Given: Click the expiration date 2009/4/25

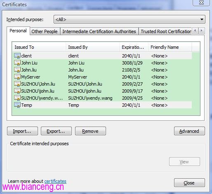Looking at the screenshot, I should pyautogui.click(x=132, y=98).
